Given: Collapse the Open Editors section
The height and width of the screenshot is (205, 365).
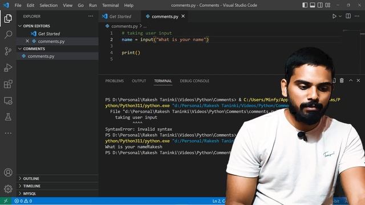Looking at the screenshot, I should pyautogui.click(x=20, y=26).
